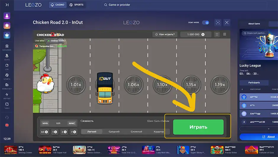
Task: Open the Table games category
Action: 7,106
